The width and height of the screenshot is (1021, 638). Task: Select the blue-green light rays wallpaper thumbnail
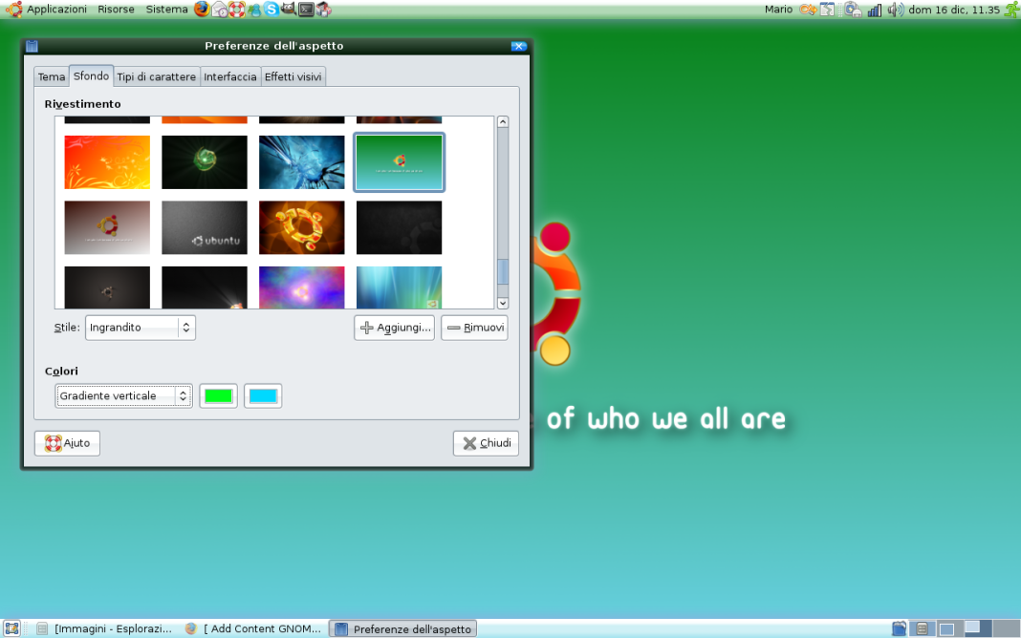pyautogui.click(x=400, y=287)
